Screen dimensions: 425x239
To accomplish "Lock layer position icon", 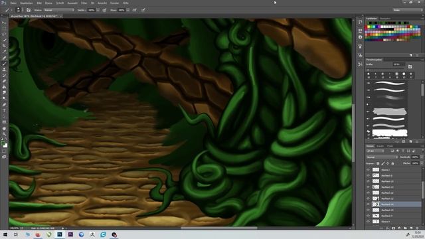I will pos(388,163).
